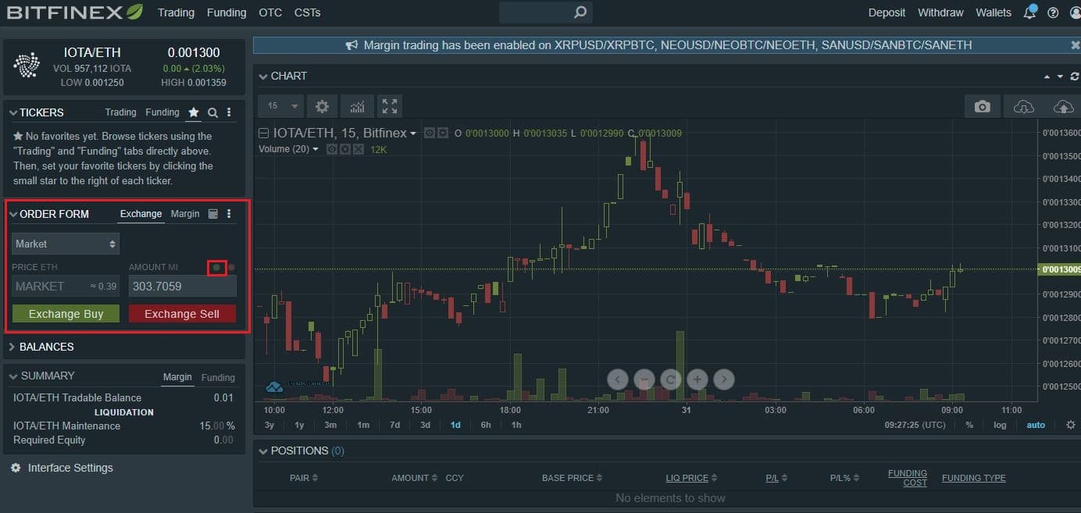Select Funding tab in Summary panel

click(218, 377)
